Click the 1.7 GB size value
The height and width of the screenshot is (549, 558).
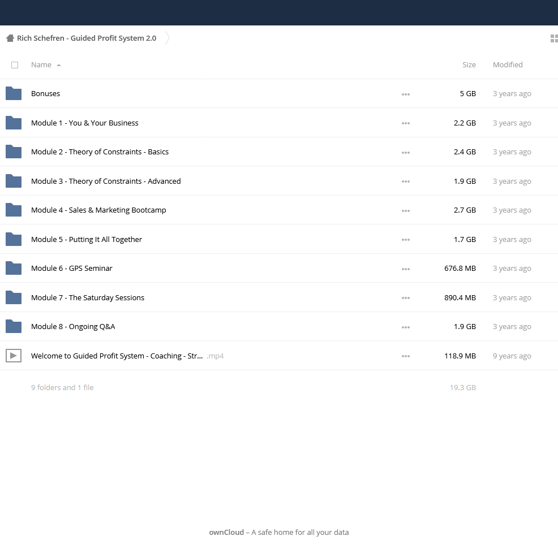click(465, 239)
